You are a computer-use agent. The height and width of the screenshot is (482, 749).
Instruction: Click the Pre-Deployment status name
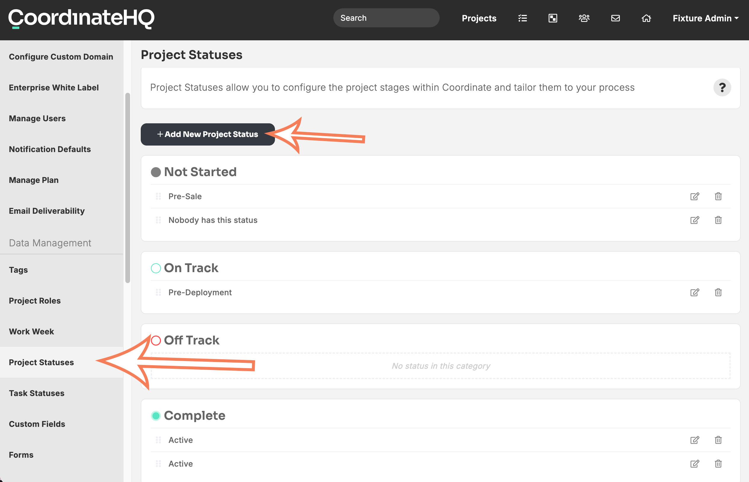[x=200, y=292]
